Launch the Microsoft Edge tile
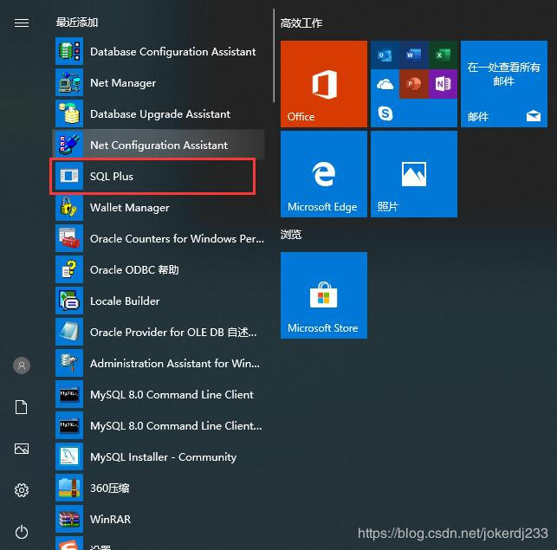This screenshot has height=550, width=557. tap(324, 174)
